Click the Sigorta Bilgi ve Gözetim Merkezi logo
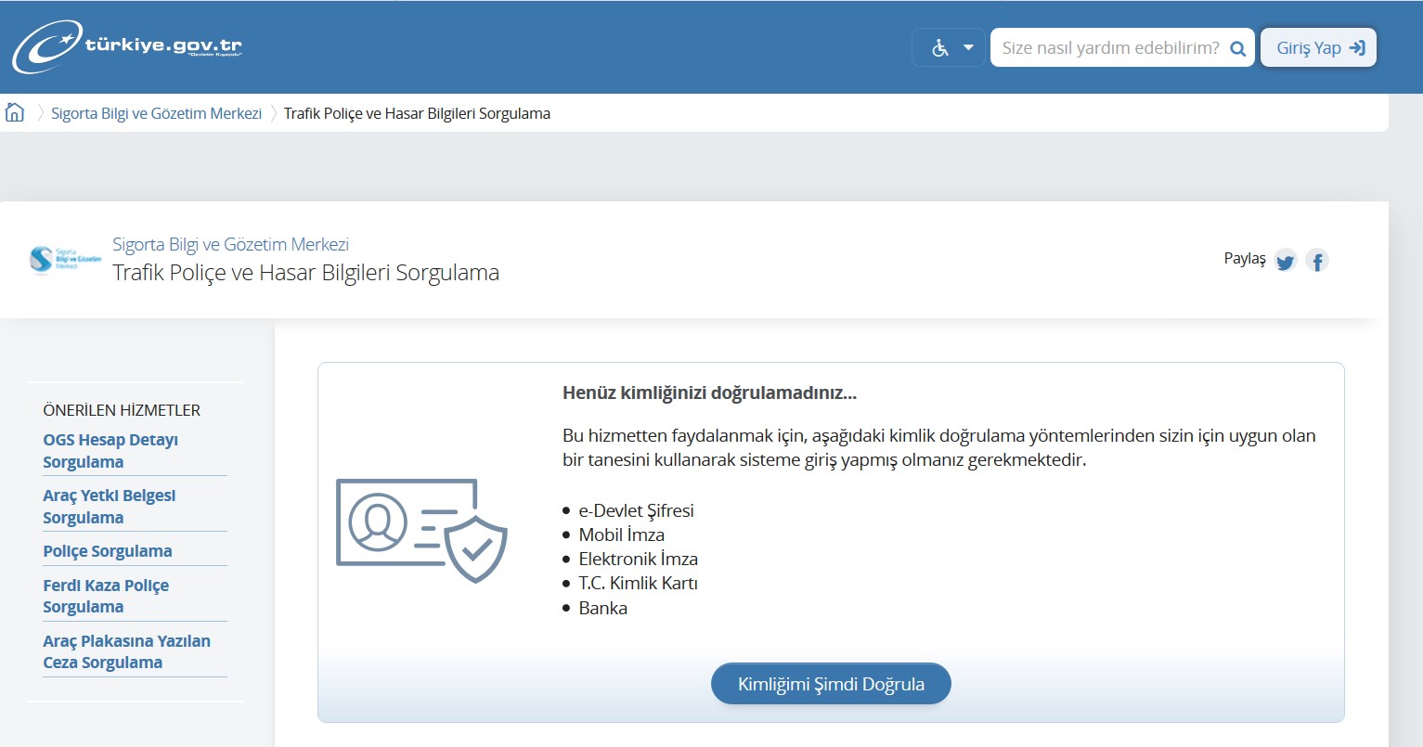Viewport: 1423px width, 747px height. 65,259
